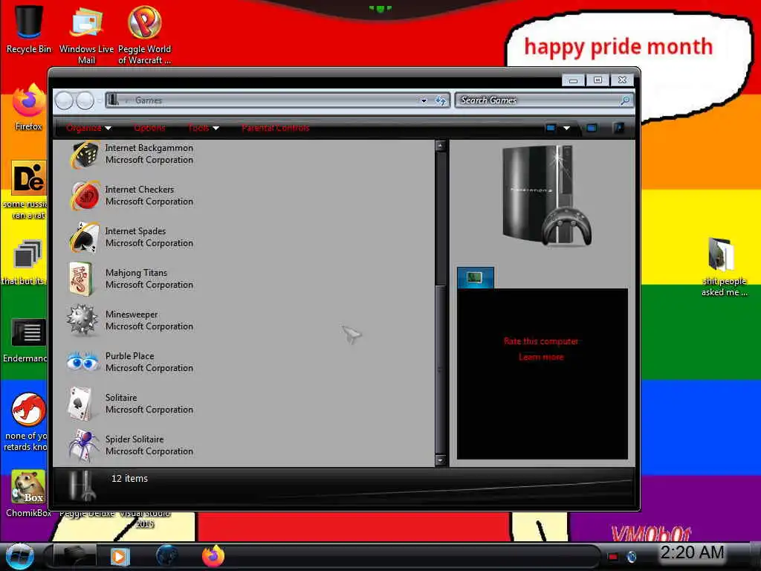Select the Internet Checkers icon
Screen dimensions: 761x571
pyautogui.click(x=85, y=196)
